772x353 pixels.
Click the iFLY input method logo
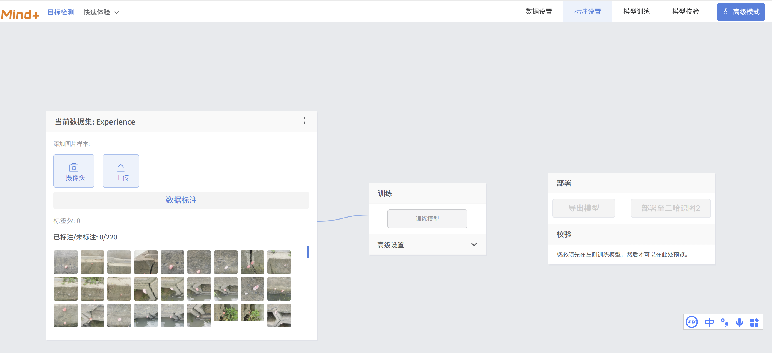pyautogui.click(x=691, y=322)
